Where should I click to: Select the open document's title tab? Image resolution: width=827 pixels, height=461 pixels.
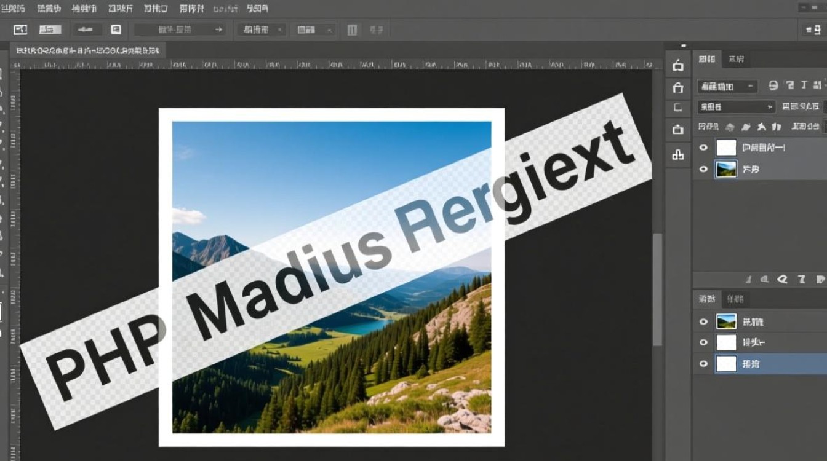[87, 50]
